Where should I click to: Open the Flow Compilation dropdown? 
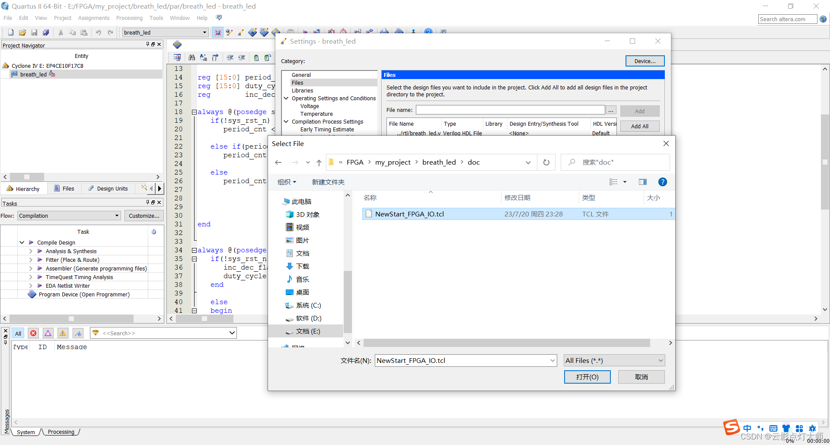coord(117,216)
